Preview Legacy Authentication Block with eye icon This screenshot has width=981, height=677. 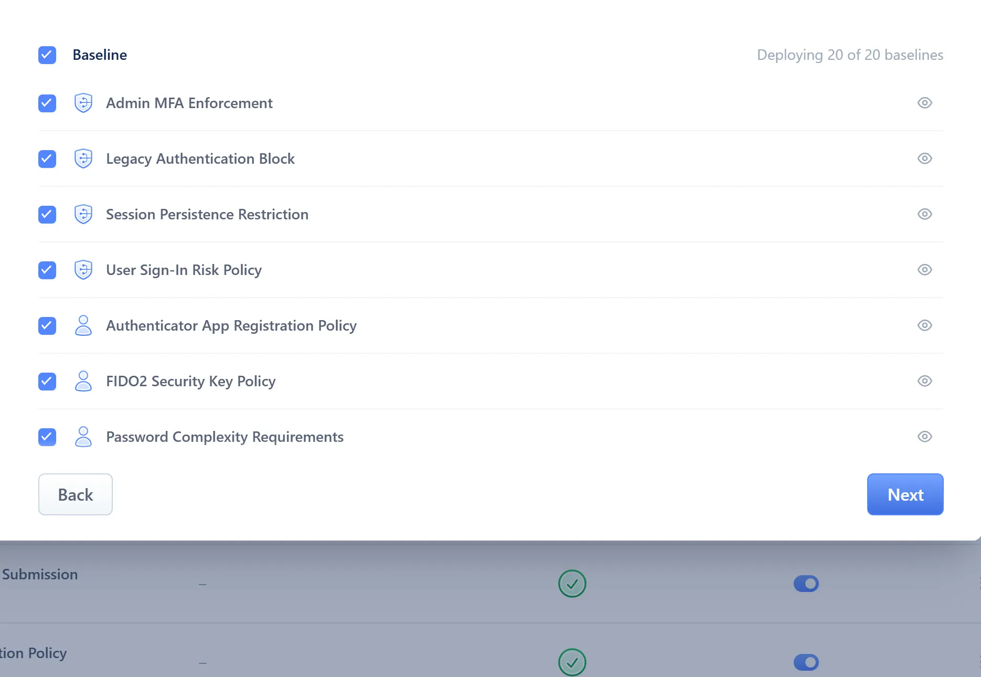point(925,158)
